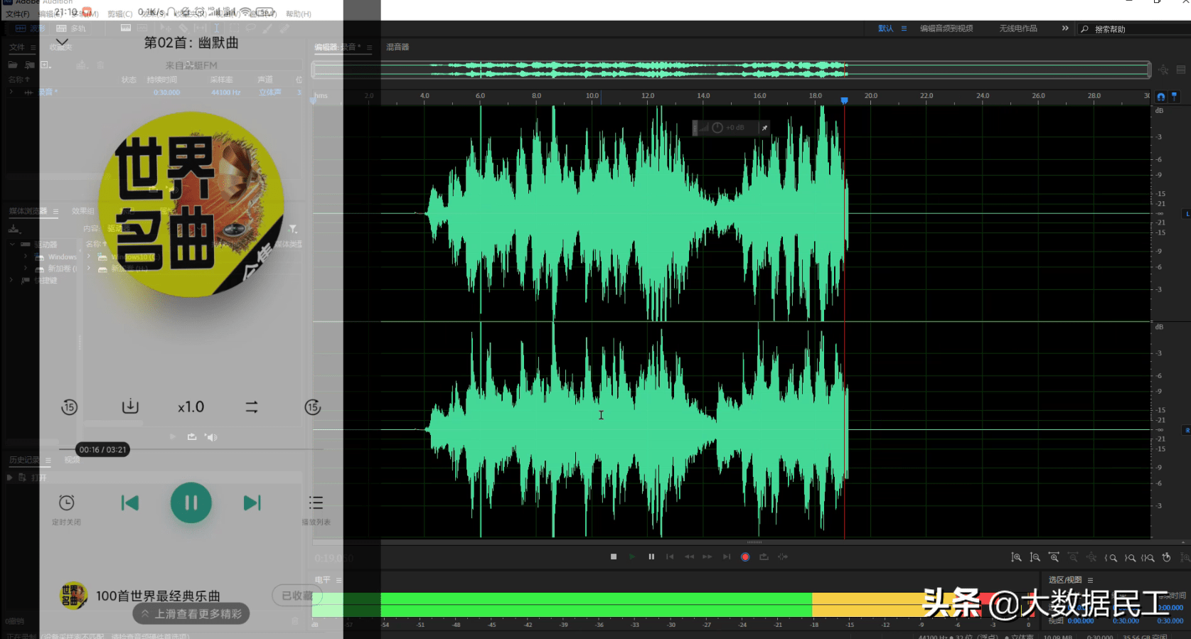
Task: Collapse the music player with down chevron
Action: 63,42
